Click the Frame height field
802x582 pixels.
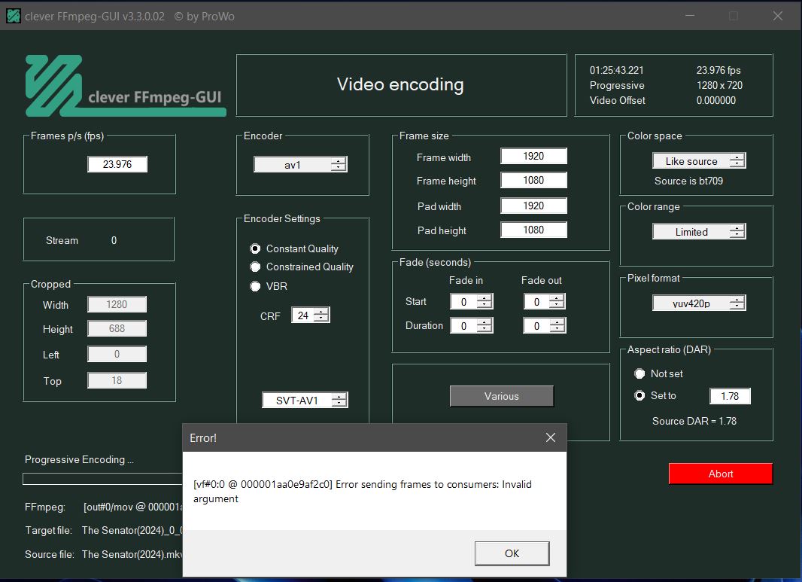pos(533,180)
